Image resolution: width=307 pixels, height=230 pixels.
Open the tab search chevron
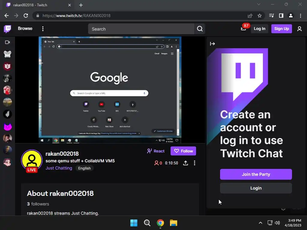(259, 4)
